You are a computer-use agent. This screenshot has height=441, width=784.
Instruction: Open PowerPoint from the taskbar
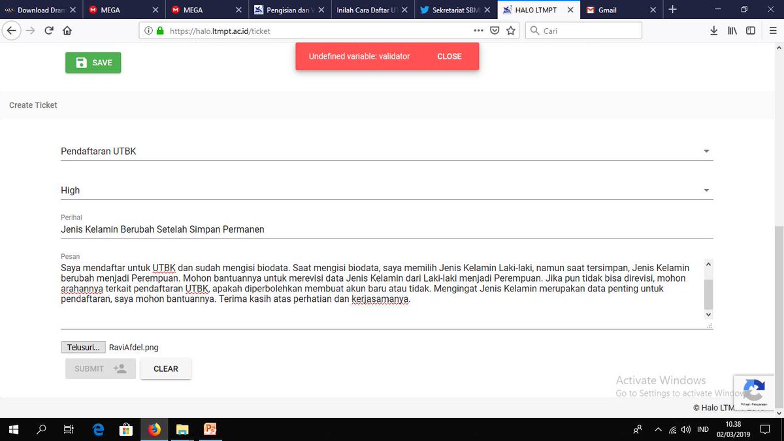pyautogui.click(x=210, y=429)
